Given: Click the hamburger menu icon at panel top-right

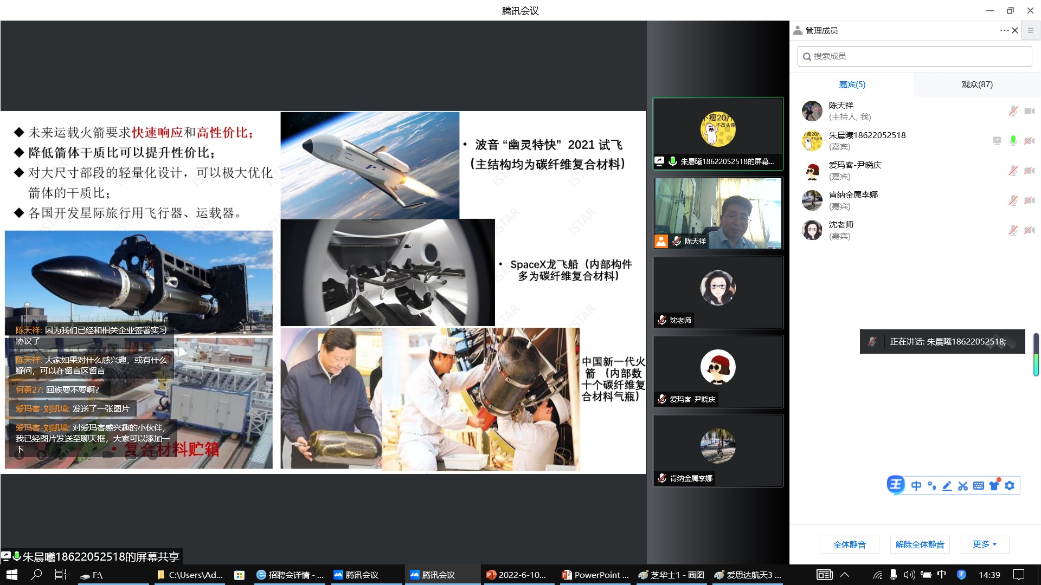Looking at the screenshot, I should click(x=1031, y=30).
